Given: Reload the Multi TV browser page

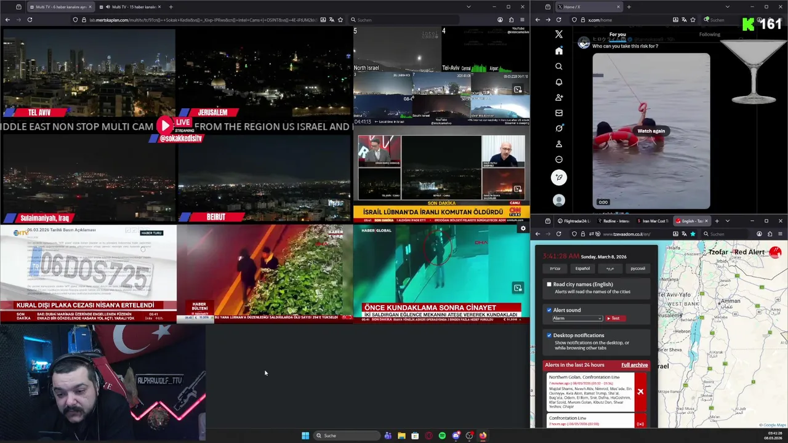Looking at the screenshot, I should (x=30, y=20).
